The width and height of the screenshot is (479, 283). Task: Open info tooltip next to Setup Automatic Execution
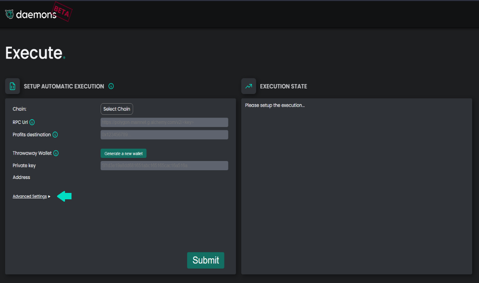tap(111, 86)
